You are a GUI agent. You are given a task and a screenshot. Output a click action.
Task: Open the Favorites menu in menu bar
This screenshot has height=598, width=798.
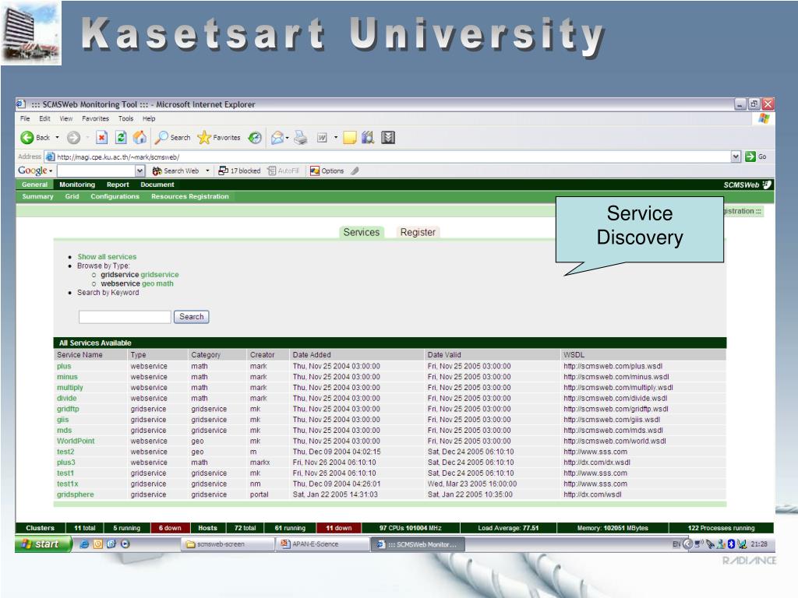click(x=96, y=118)
